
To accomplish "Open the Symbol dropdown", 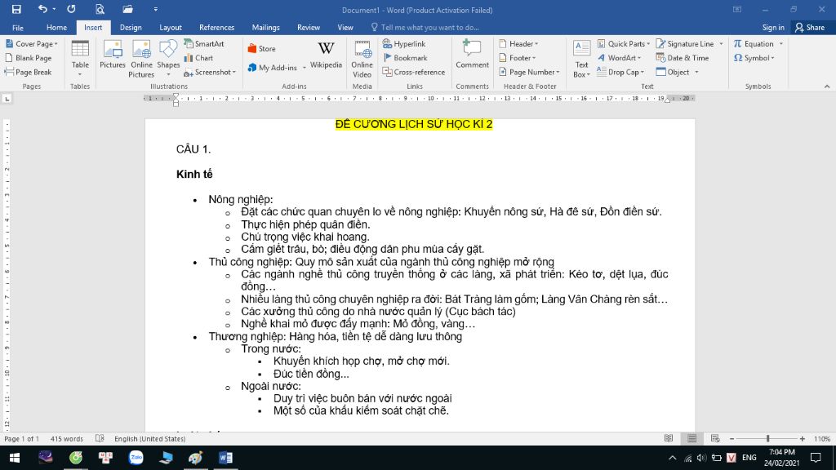I will click(x=754, y=58).
